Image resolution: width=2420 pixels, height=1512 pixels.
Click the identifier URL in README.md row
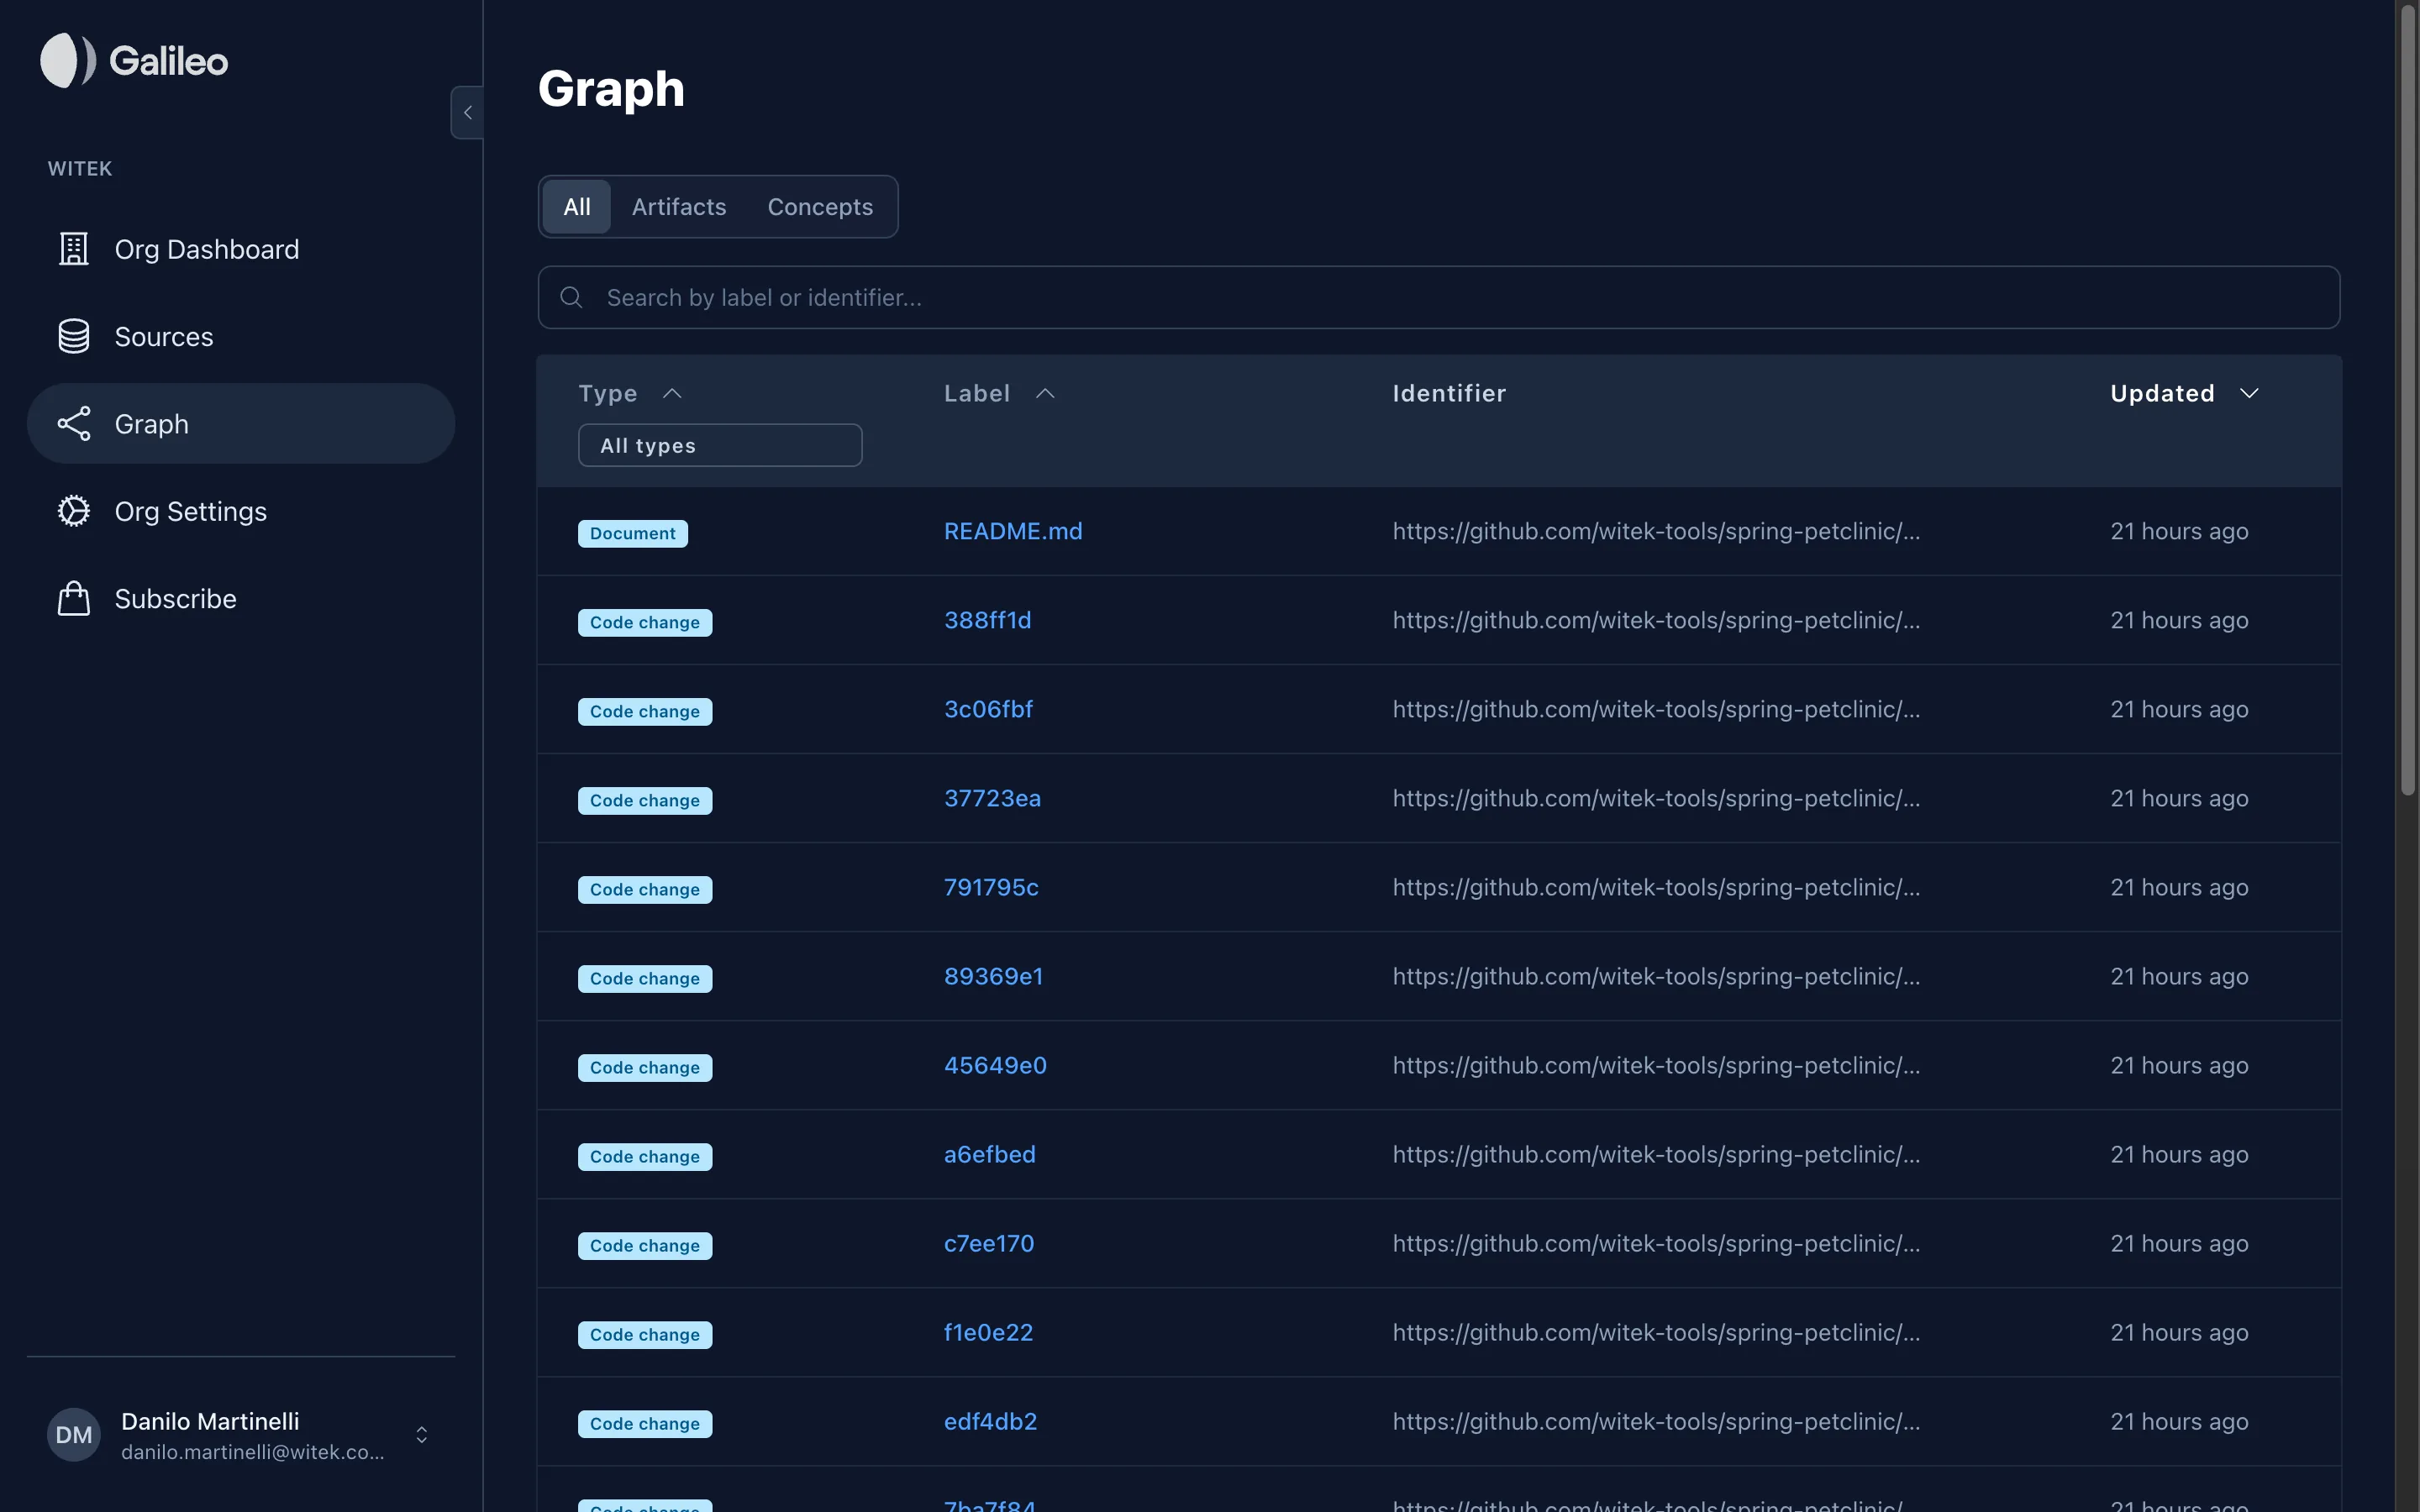pos(1656,531)
